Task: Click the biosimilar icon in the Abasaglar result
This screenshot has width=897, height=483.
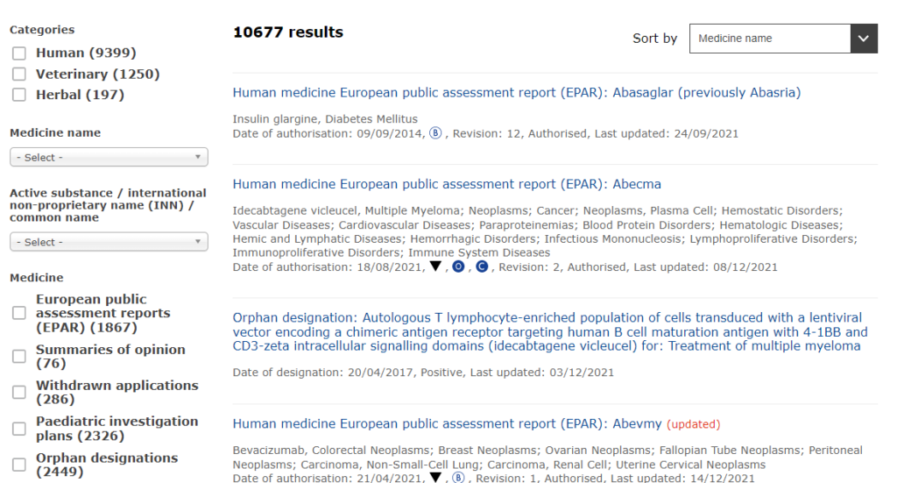Action: (435, 133)
